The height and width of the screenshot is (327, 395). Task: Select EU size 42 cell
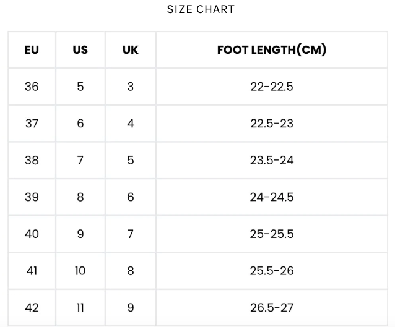coord(32,307)
